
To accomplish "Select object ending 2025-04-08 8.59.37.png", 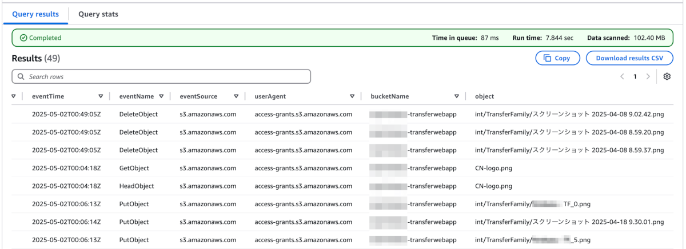I will (569, 150).
